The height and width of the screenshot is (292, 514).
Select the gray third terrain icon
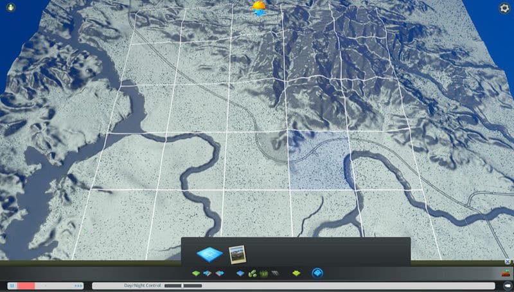pyautogui.click(x=220, y=273)
